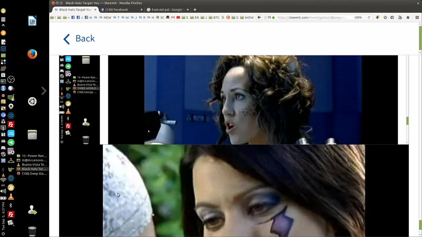Open the LibreOffice Writer desktop icon
This screenshot has height=237, width=422.
pos(32,21)
